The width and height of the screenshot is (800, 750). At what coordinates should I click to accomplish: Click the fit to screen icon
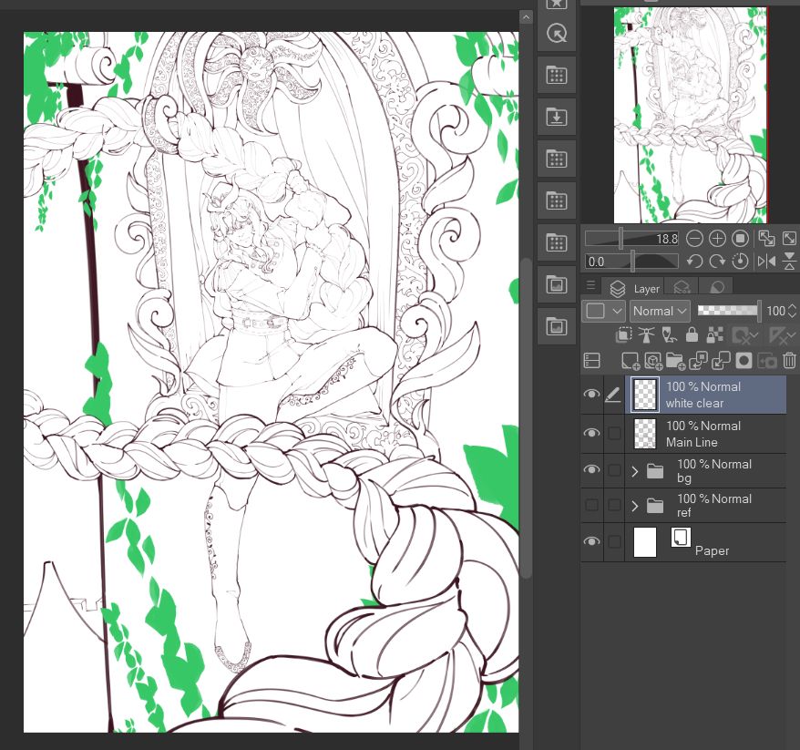tap(789, 238)
